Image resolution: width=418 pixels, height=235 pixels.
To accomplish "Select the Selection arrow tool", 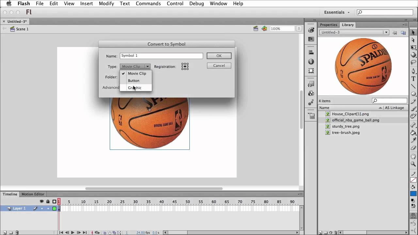I will pos(413,32).
